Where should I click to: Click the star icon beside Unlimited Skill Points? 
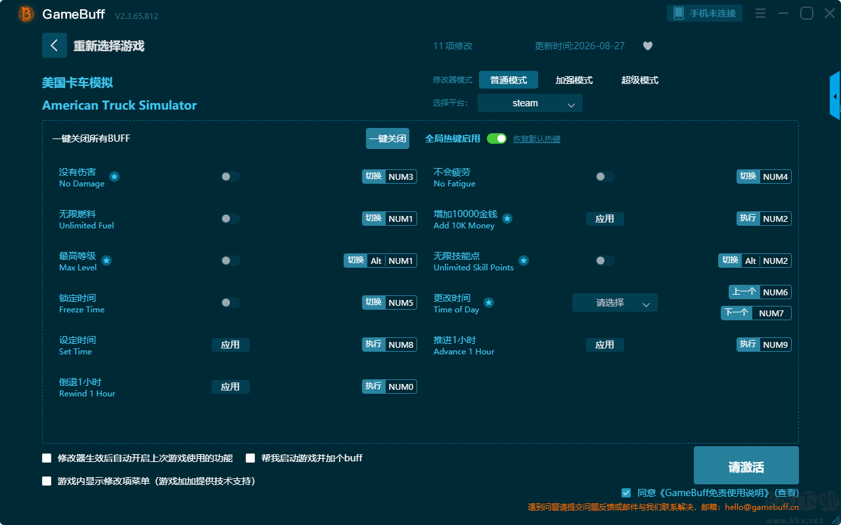[524, 261]
